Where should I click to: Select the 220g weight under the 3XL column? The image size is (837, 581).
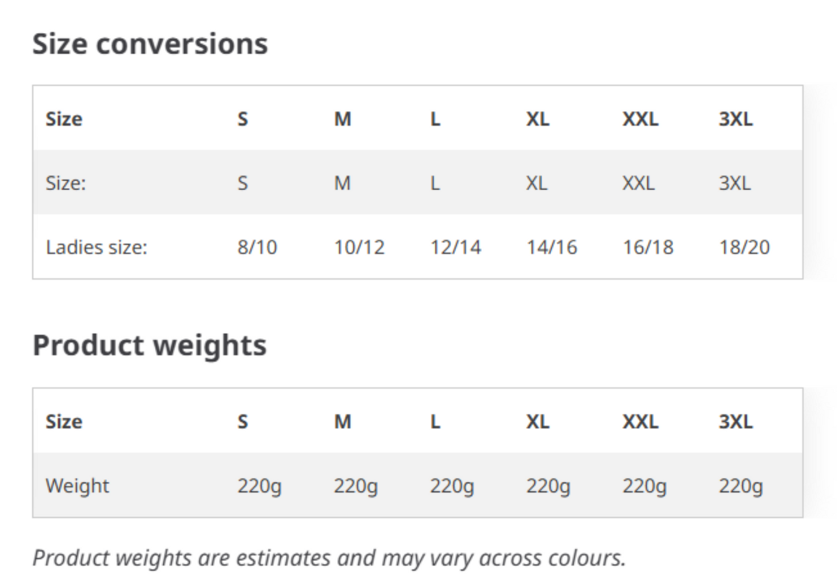741,486
